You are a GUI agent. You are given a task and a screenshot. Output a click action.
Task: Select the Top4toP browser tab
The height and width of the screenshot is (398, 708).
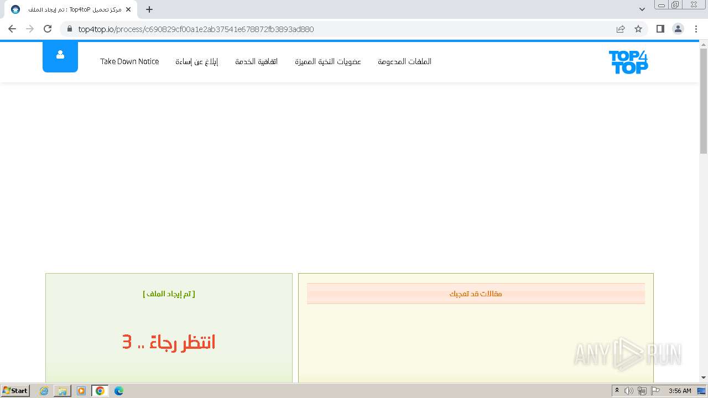pyautogui.click(x=71, y=9)
